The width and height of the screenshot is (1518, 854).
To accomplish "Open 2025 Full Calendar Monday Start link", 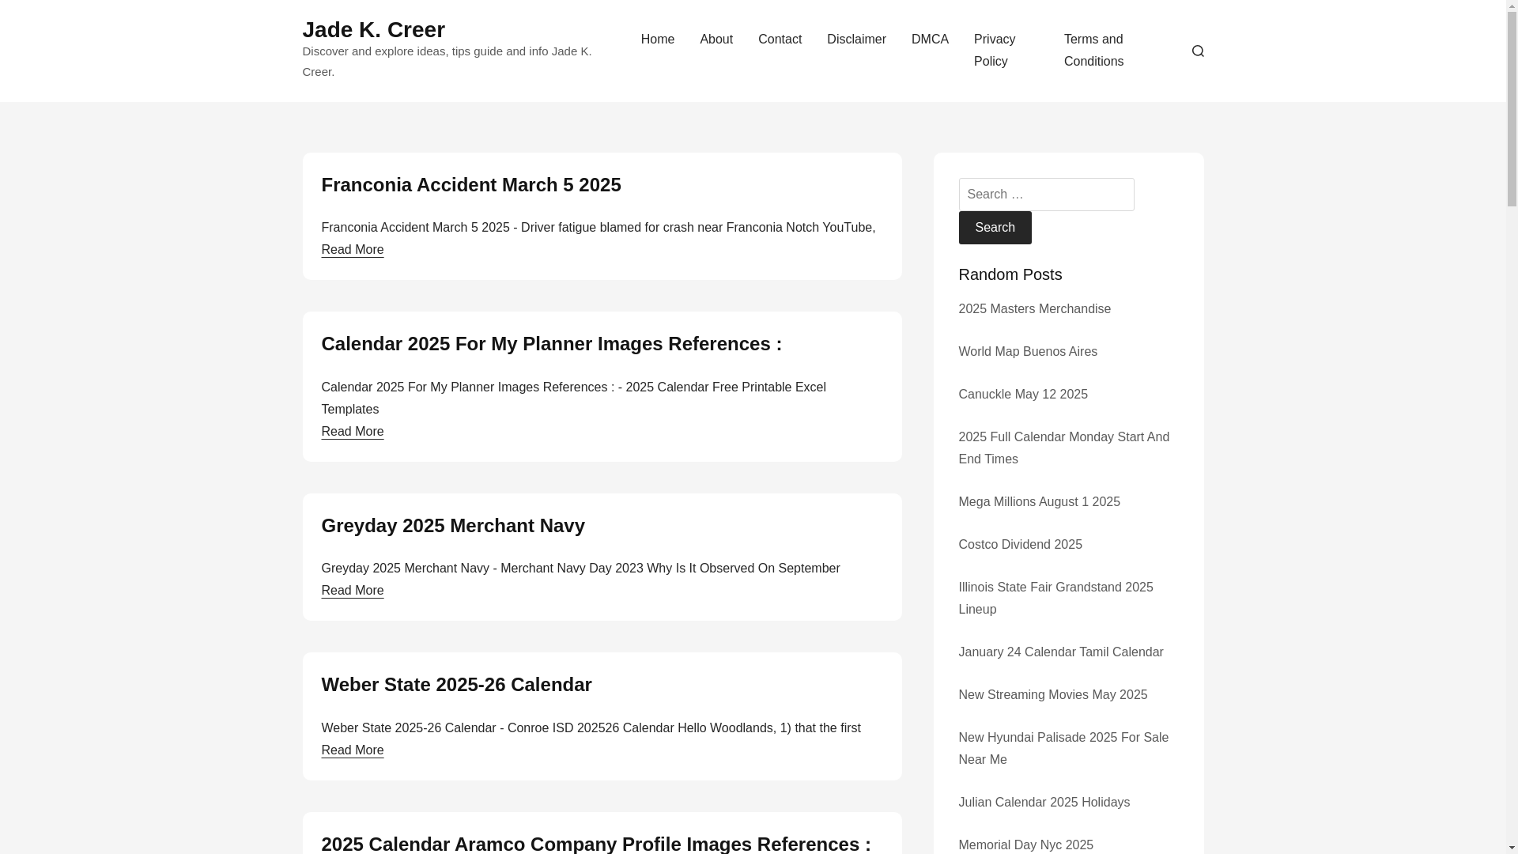I will [1063, 448].
